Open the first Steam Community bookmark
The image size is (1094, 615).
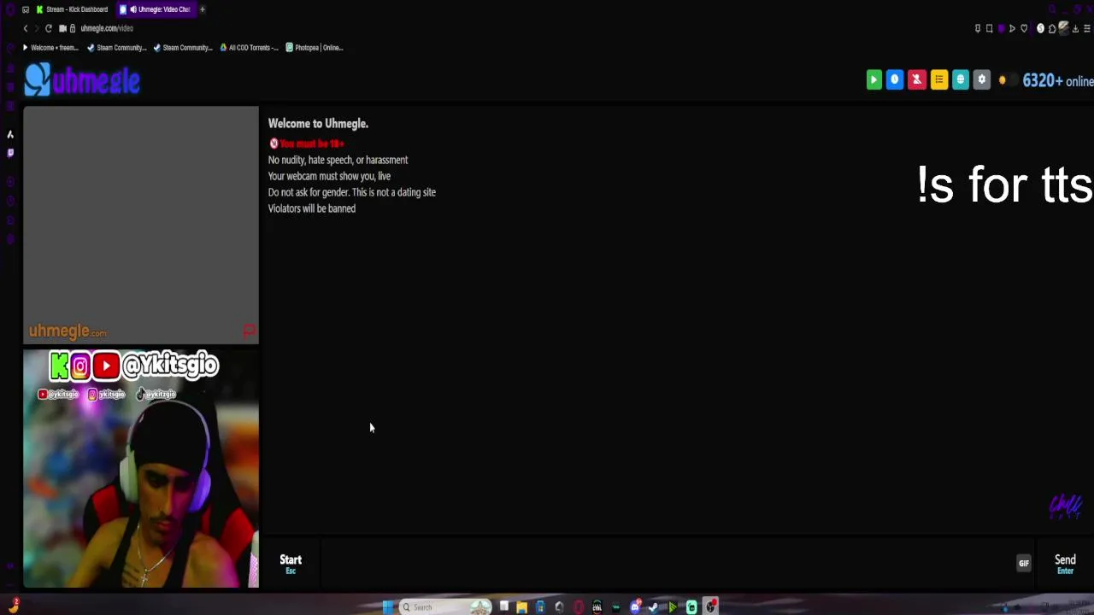[117, 48]
